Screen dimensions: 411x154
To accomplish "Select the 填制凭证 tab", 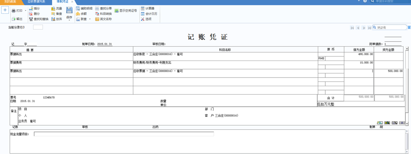I will pos(63,2).
